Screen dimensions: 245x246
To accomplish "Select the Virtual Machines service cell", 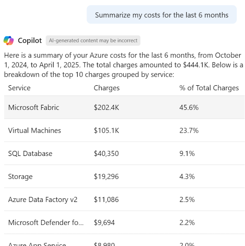I will (34, 131).
